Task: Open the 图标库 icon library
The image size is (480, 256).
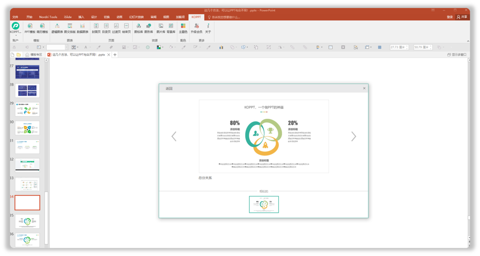Action: pyautogui.click(x=138, y=28)
